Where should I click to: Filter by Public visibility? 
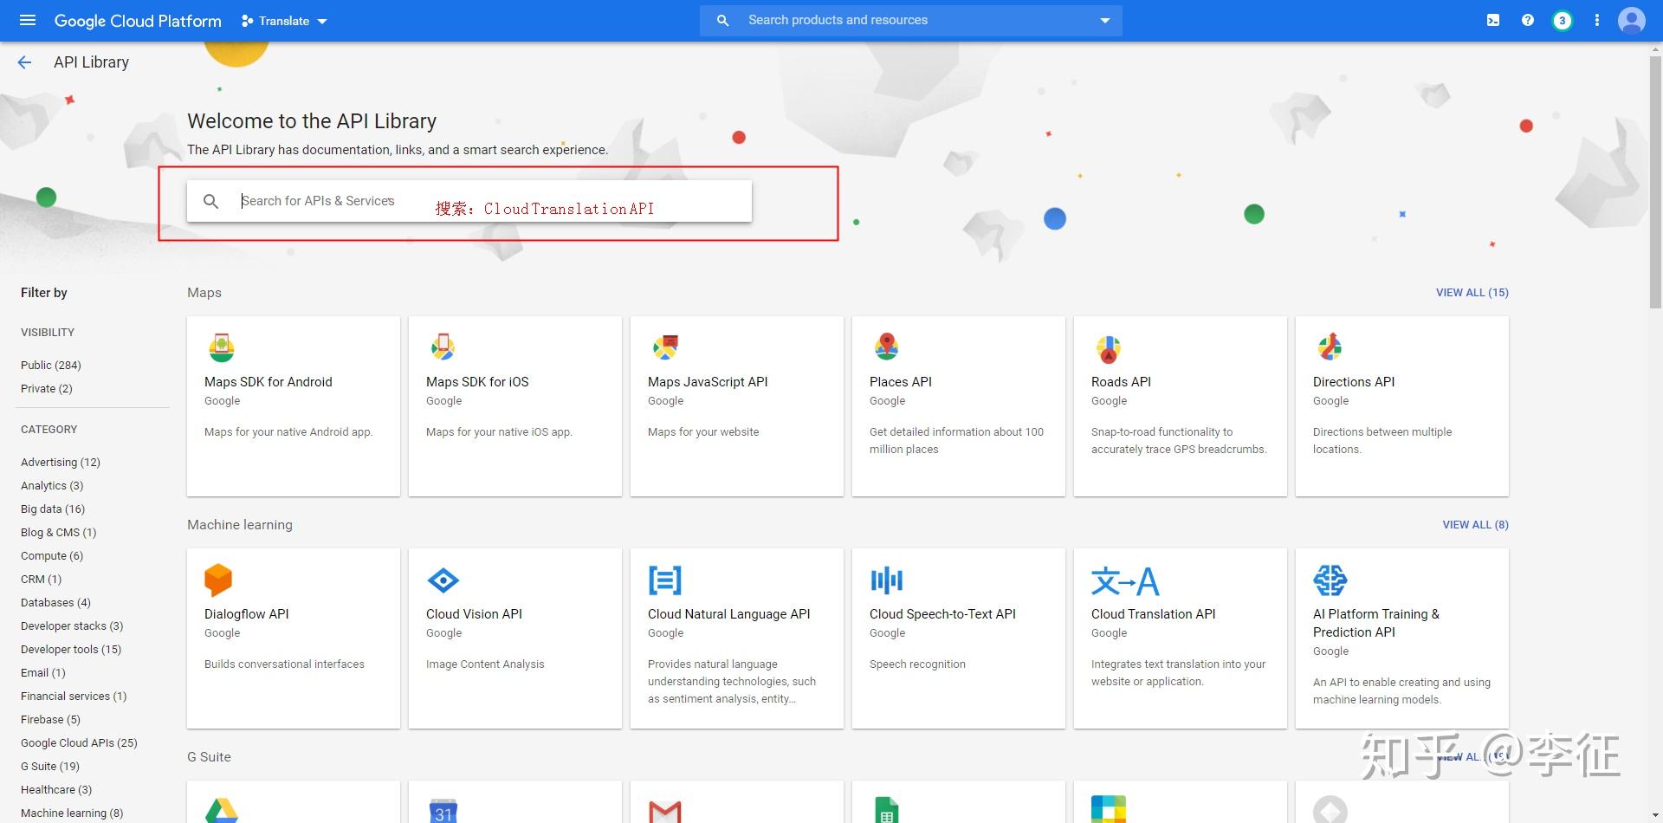tap(51, 366)
